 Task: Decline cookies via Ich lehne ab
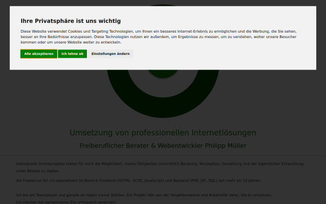[72, 54]
